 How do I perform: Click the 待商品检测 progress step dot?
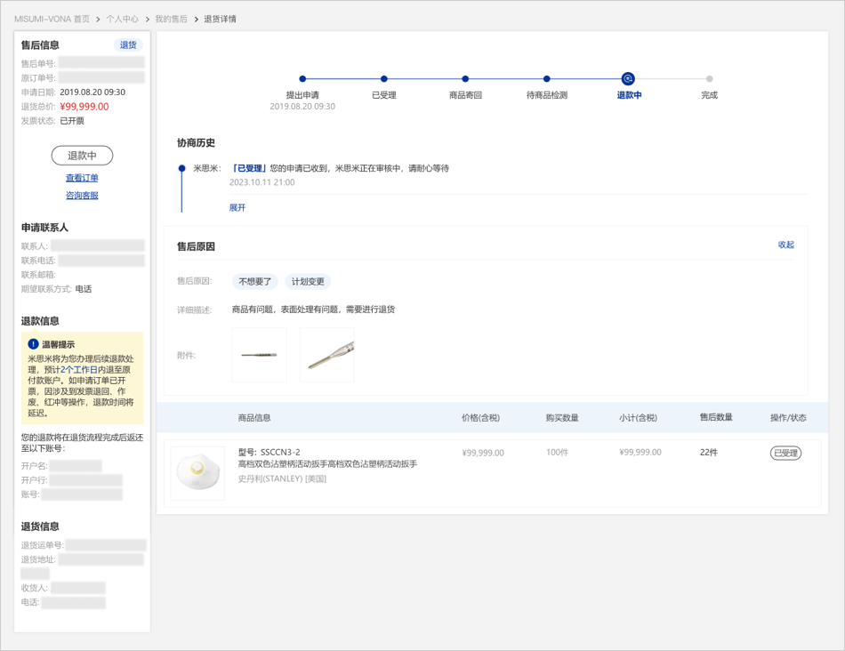pyautogui.click(x=546, y=79)
